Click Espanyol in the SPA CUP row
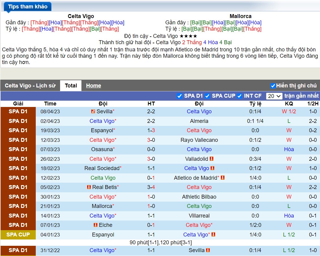Viewport: 320px width, 256px height. tap(103, 235)
